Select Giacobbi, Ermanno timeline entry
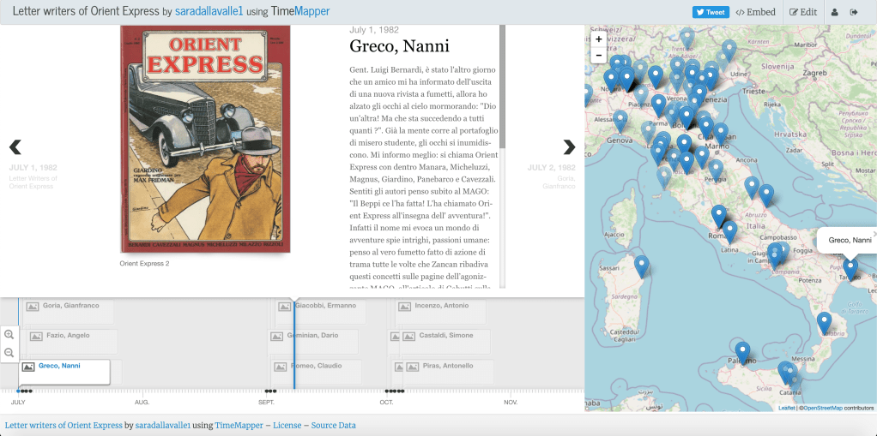 [x=325, y=306]
